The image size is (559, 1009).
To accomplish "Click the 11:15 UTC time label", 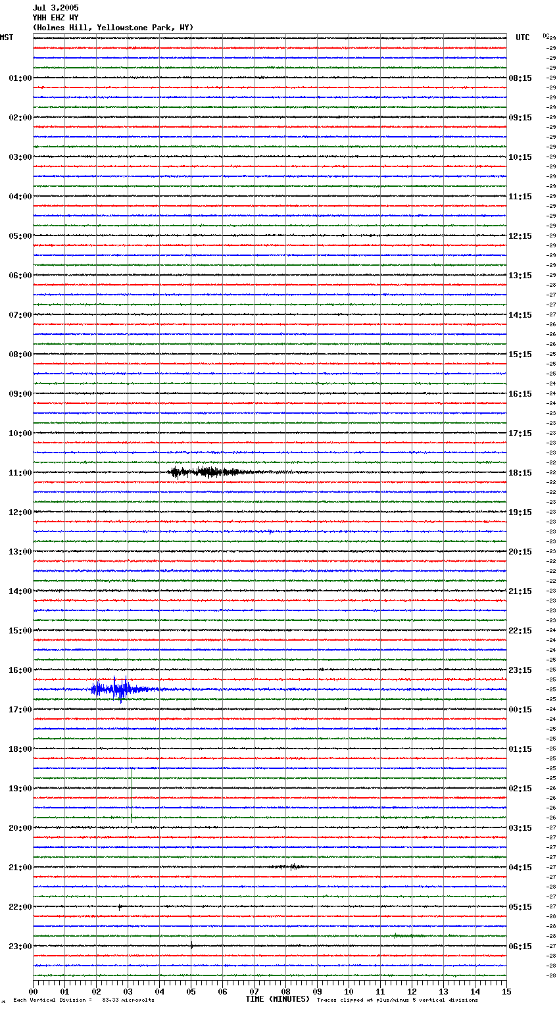I will point(520,197).
